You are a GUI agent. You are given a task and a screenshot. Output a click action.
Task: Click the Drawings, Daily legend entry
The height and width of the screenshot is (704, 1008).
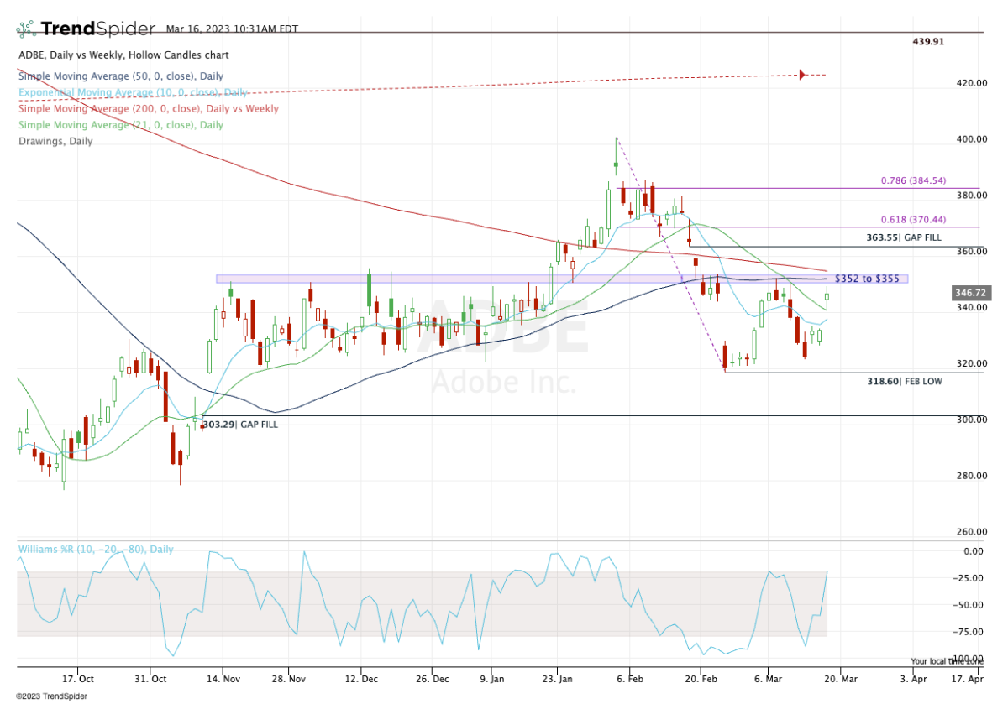(55, 142)
